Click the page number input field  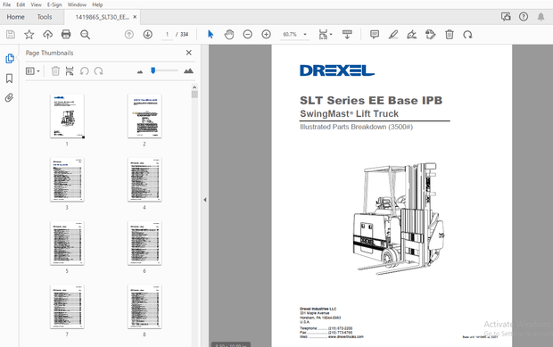(x=167, y=34)
